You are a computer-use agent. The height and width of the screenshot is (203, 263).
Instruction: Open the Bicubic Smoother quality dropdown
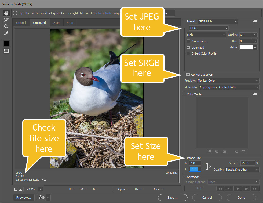pyautogui.click(x=242, y=170)
